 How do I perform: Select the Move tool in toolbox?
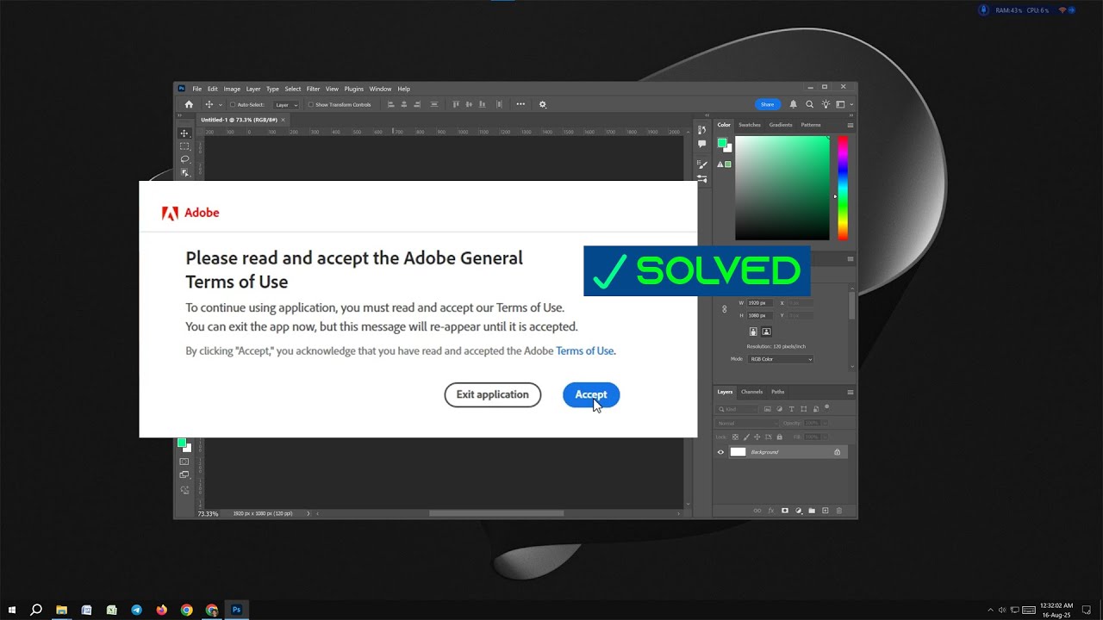pos(184,133)
